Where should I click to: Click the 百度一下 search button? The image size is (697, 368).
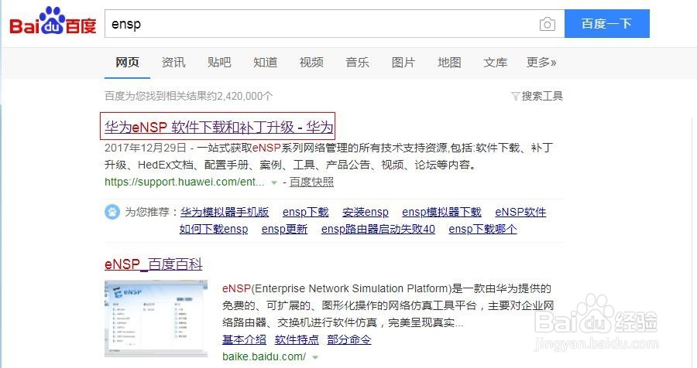(606, 23)
